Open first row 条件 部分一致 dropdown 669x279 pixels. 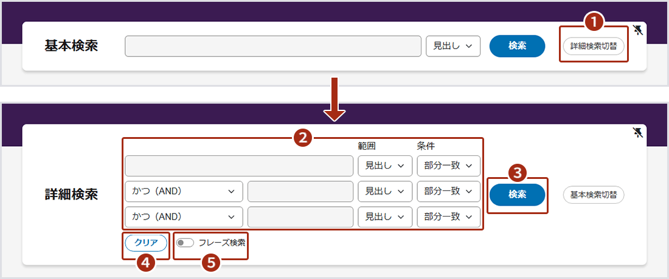pos(448,166)
